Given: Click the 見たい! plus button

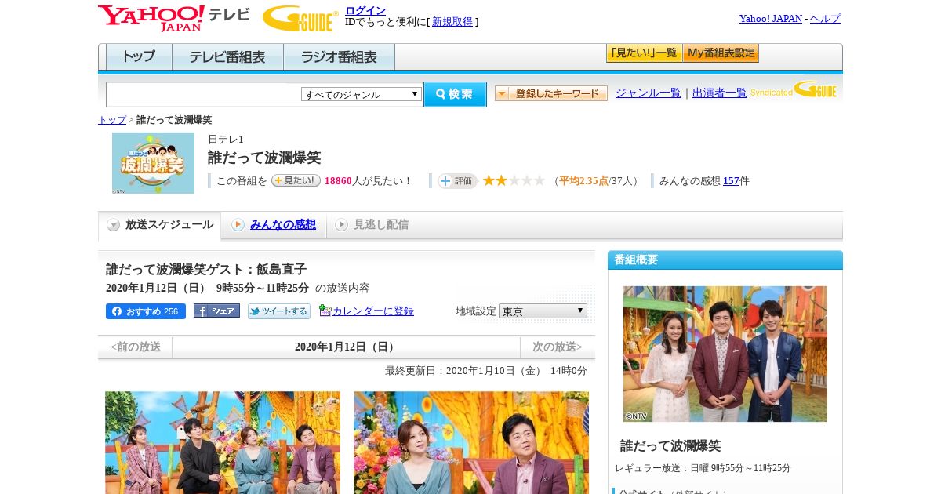Looking at the screenshot, I should (x=296, y=180).
